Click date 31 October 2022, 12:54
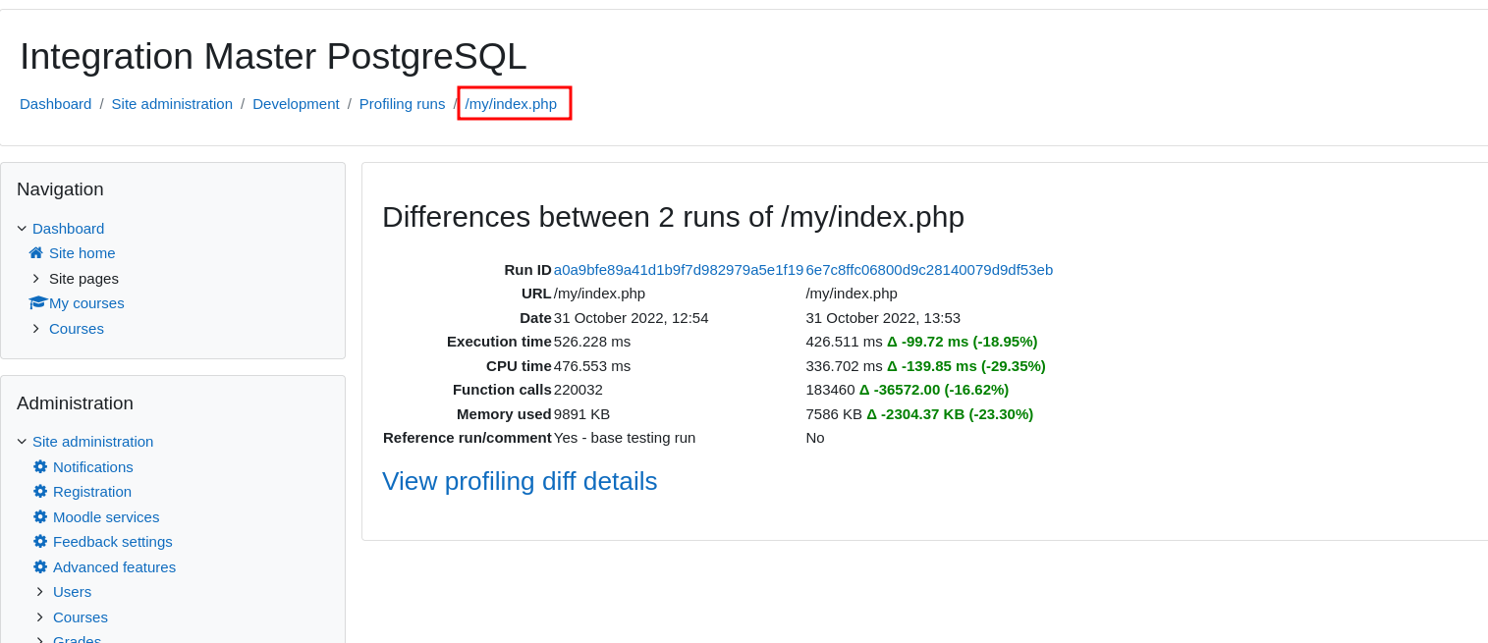This screenshot has height=643, width=1488. point(631,318)
